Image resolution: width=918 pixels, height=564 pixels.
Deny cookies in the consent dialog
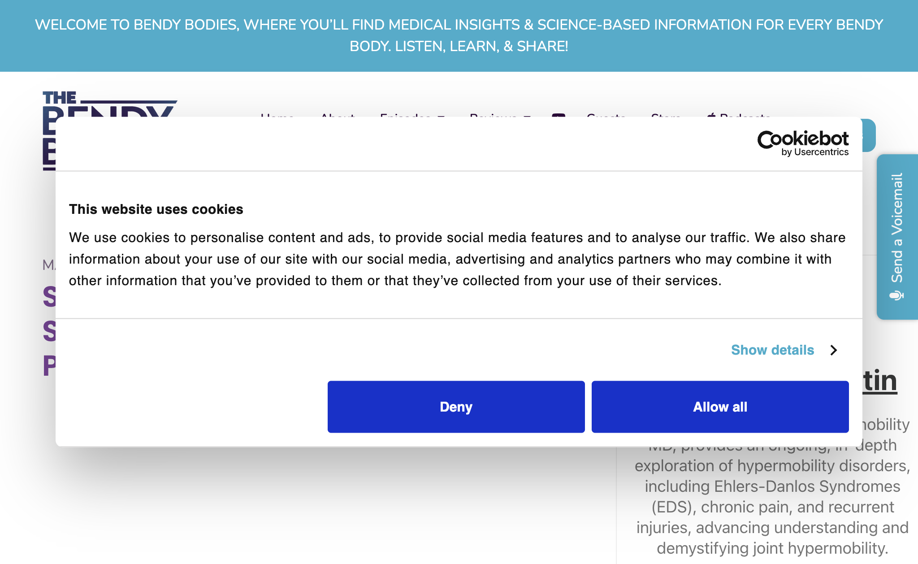point(456,407)
